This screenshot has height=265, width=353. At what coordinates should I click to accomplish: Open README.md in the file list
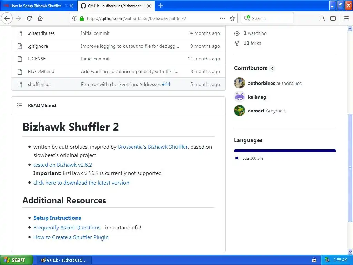41,72
